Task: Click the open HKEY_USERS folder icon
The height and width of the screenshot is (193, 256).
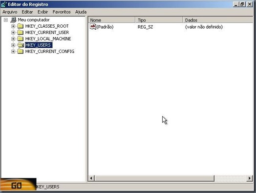Action: (21, 45)
